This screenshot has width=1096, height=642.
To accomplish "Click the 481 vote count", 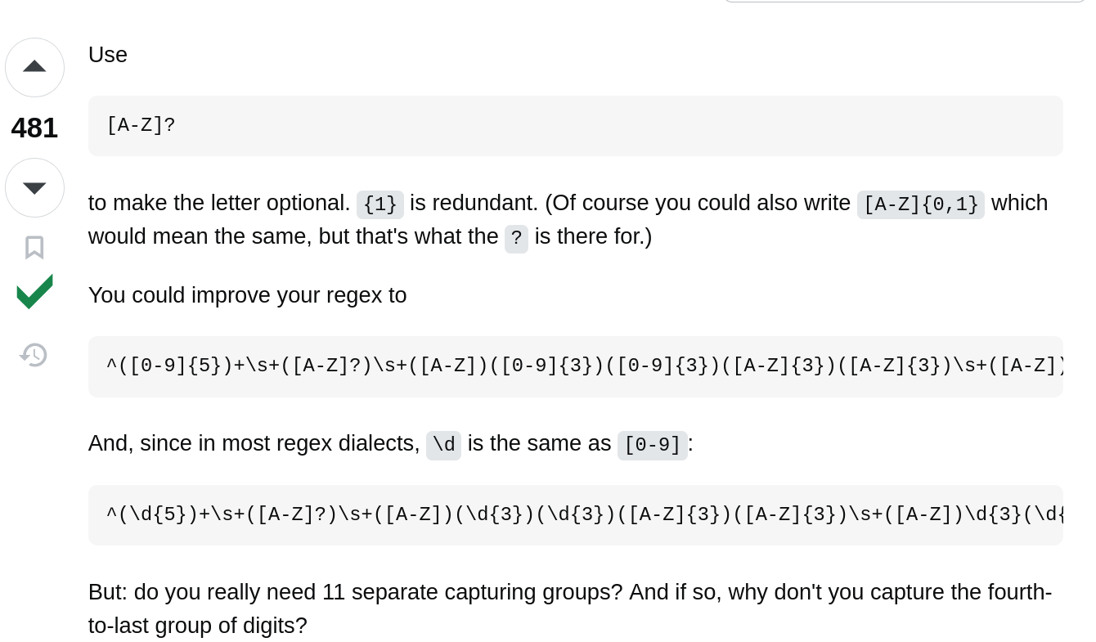I will [x=34, y=128].
